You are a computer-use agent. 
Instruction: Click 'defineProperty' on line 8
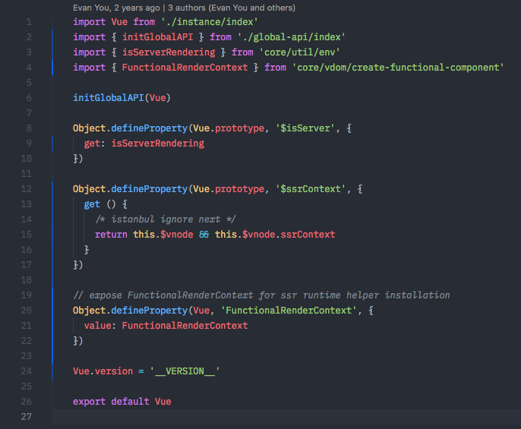[x=149, y=128]
